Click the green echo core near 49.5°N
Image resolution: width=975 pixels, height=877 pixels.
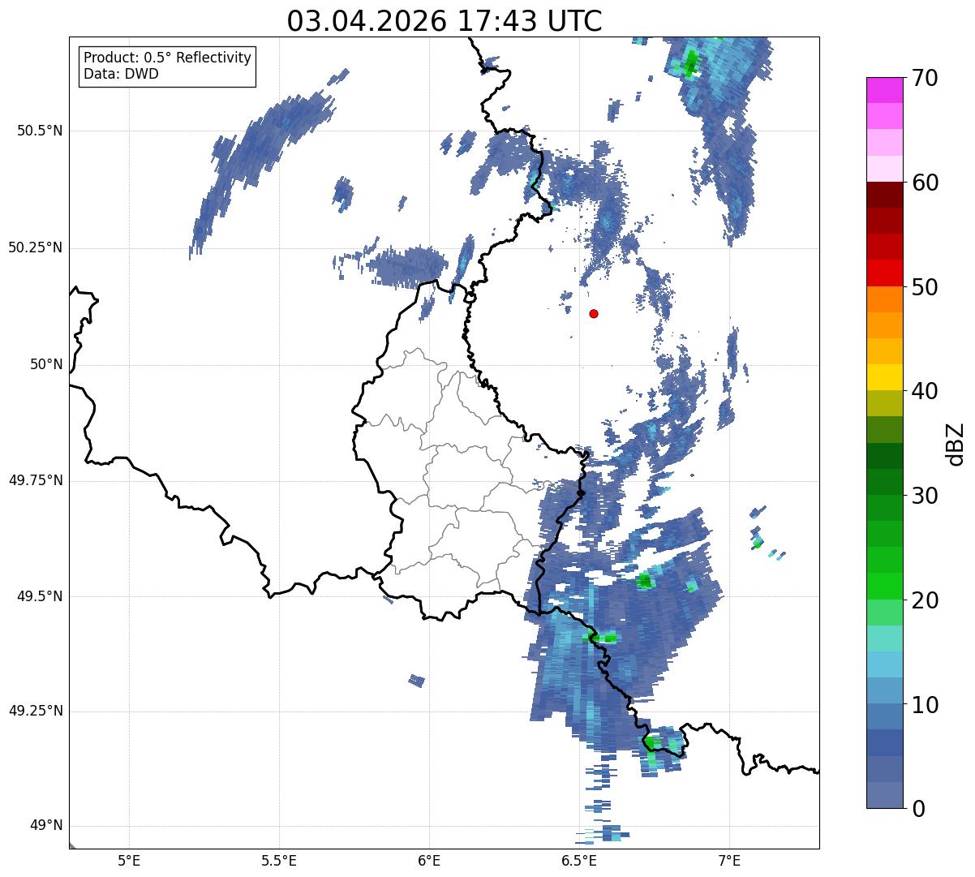tap(645, 580)
